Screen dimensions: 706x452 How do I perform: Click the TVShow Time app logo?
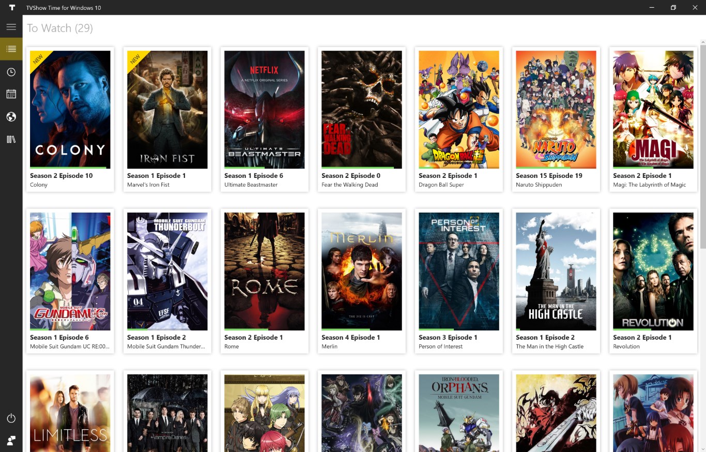click(x=11, y=8)
